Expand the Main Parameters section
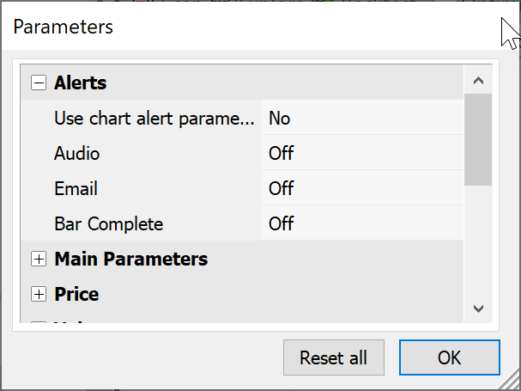Screen dimensions: 521x391 pos(38,259)
